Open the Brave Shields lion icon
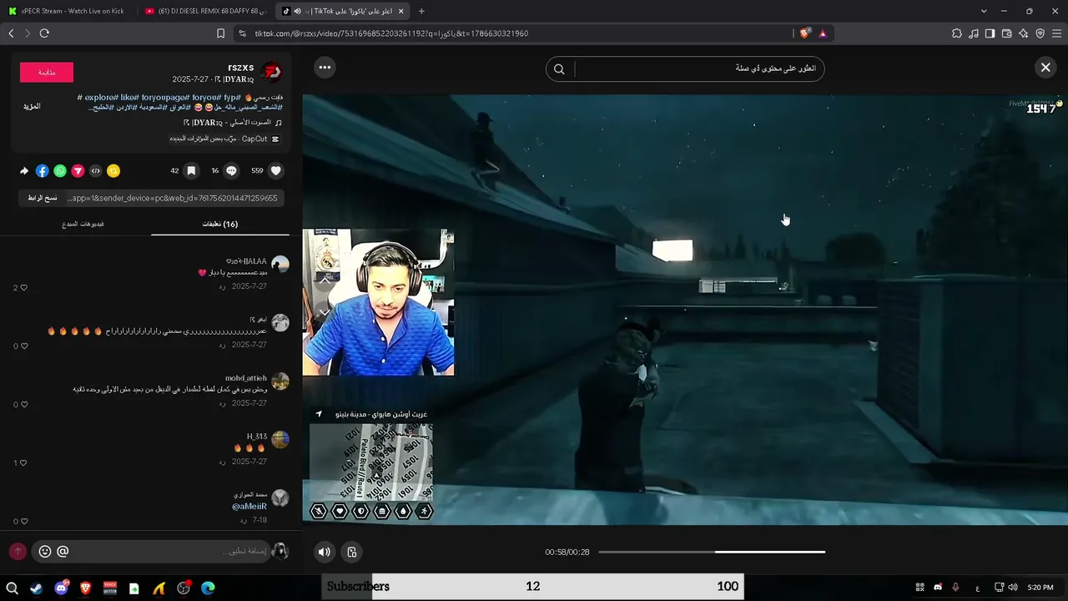 pyautogui.click(x=804, y=33)
